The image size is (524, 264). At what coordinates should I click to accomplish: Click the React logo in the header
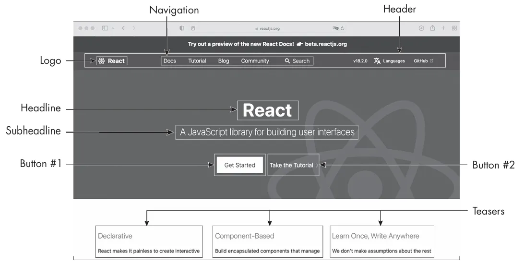[111, 61]
